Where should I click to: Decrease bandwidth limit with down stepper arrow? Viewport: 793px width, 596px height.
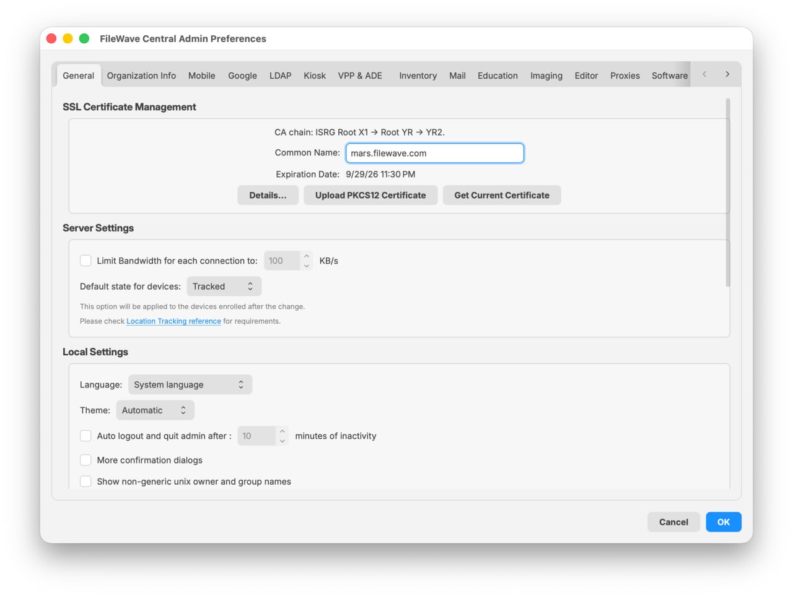click(x=307, y=266)
